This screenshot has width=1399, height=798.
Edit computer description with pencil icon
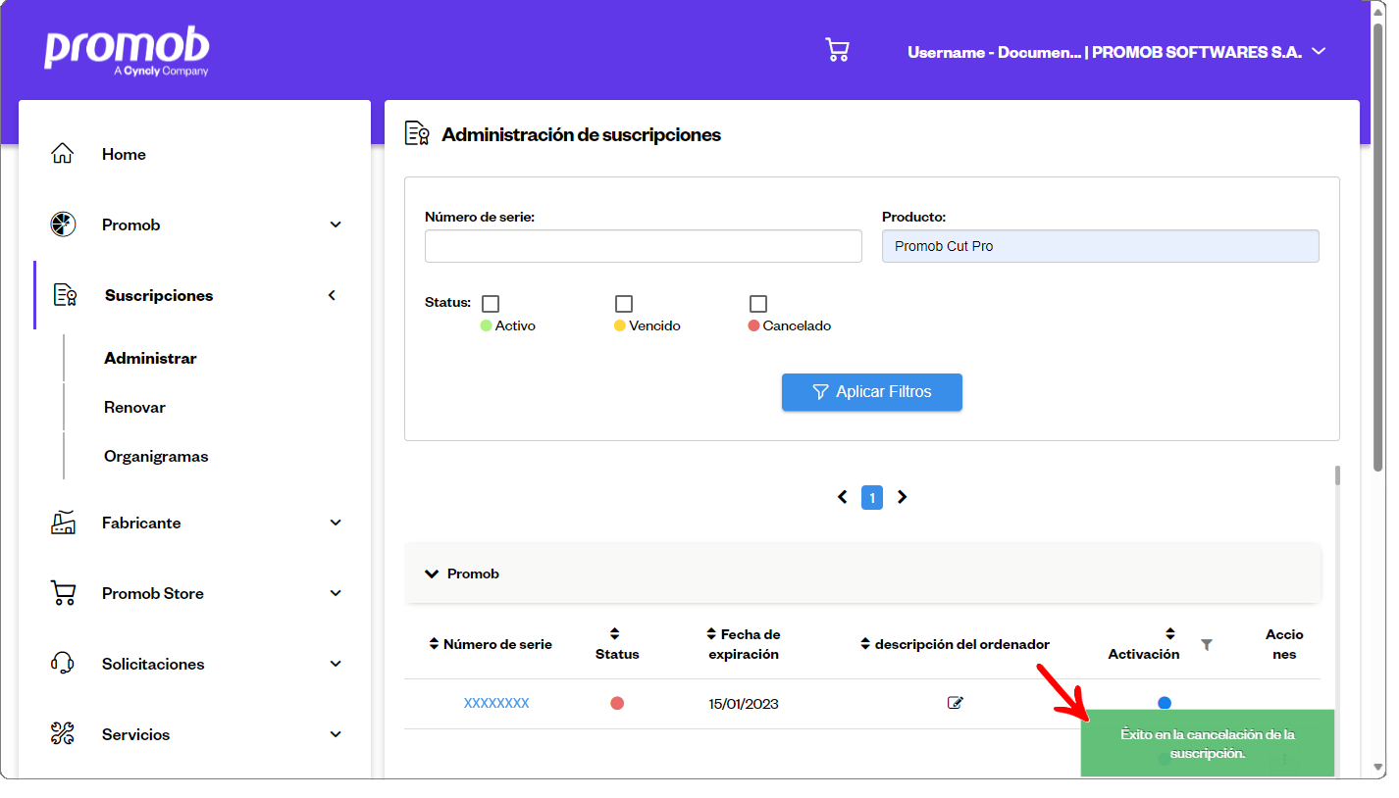click(956, 703)
